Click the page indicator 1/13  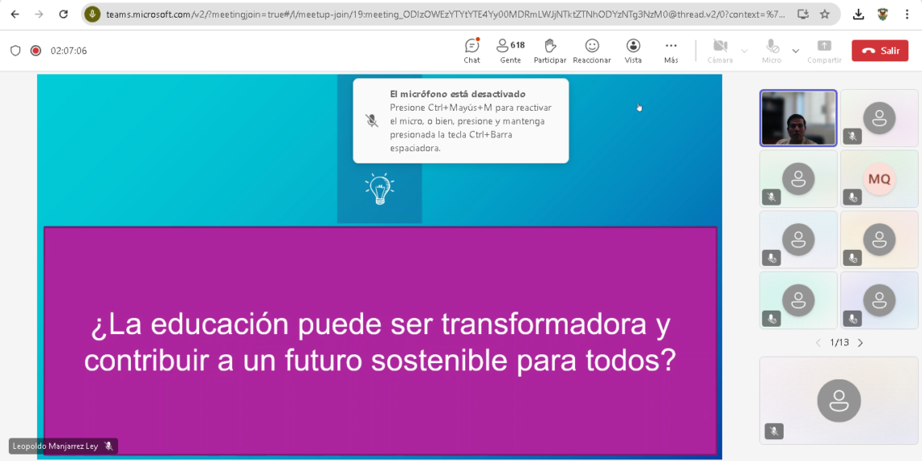pos(839,343)
